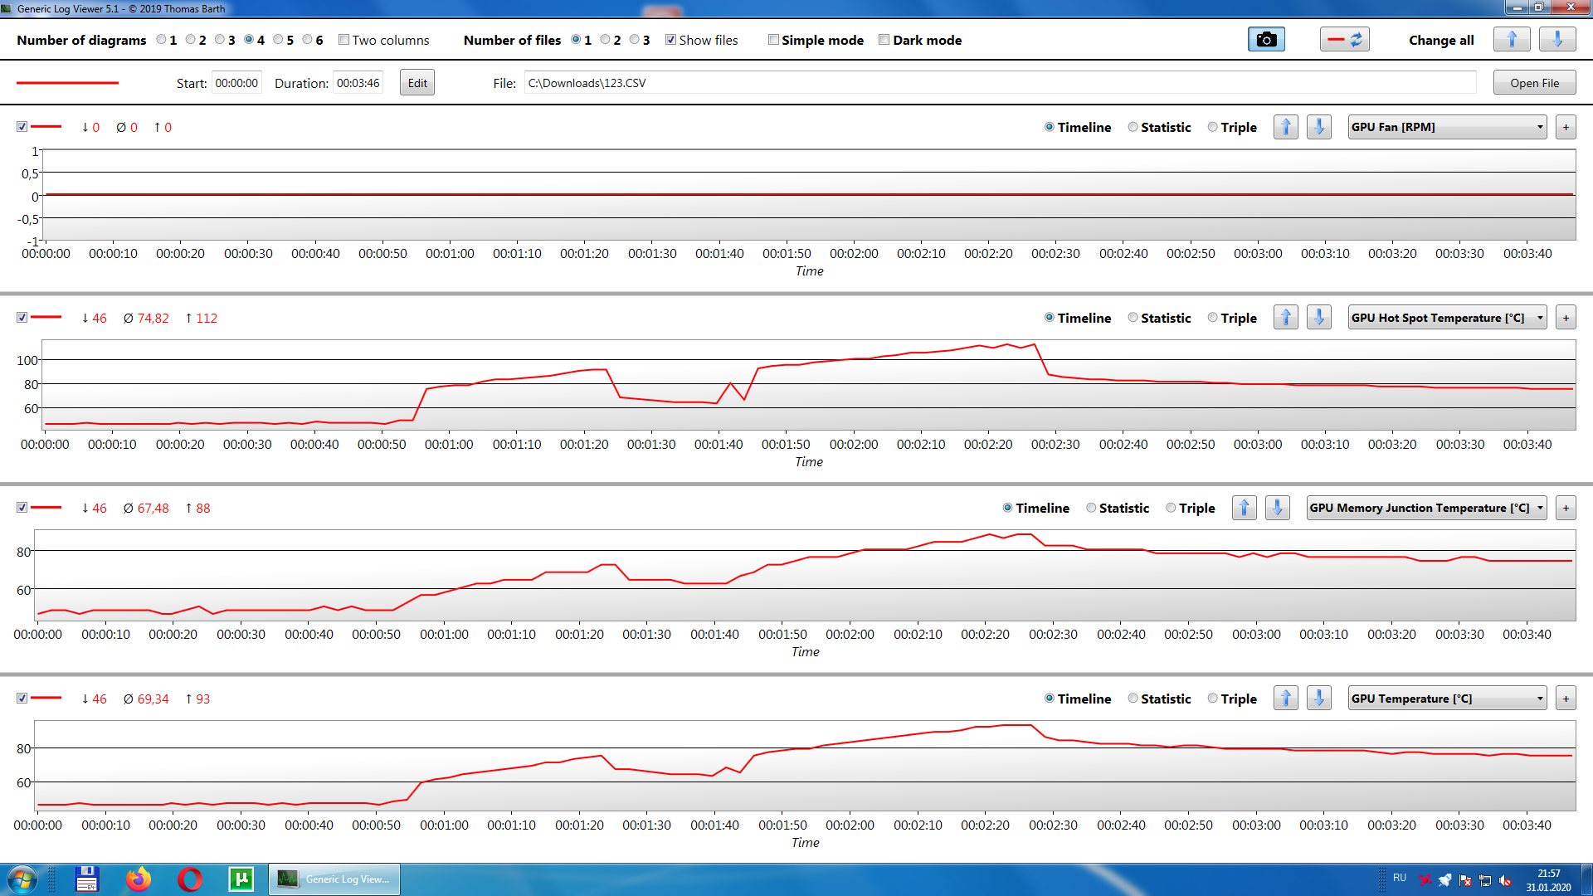The width and height of the screenshot is (1593, 896).
Task: Click Change all up arrow icon
Action: [x=1511, y=40]
